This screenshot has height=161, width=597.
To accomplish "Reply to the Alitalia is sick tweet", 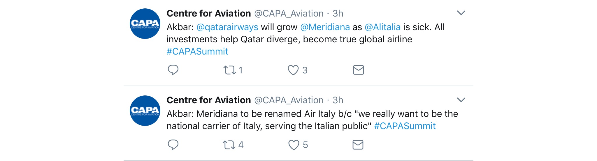I will 173,70.
